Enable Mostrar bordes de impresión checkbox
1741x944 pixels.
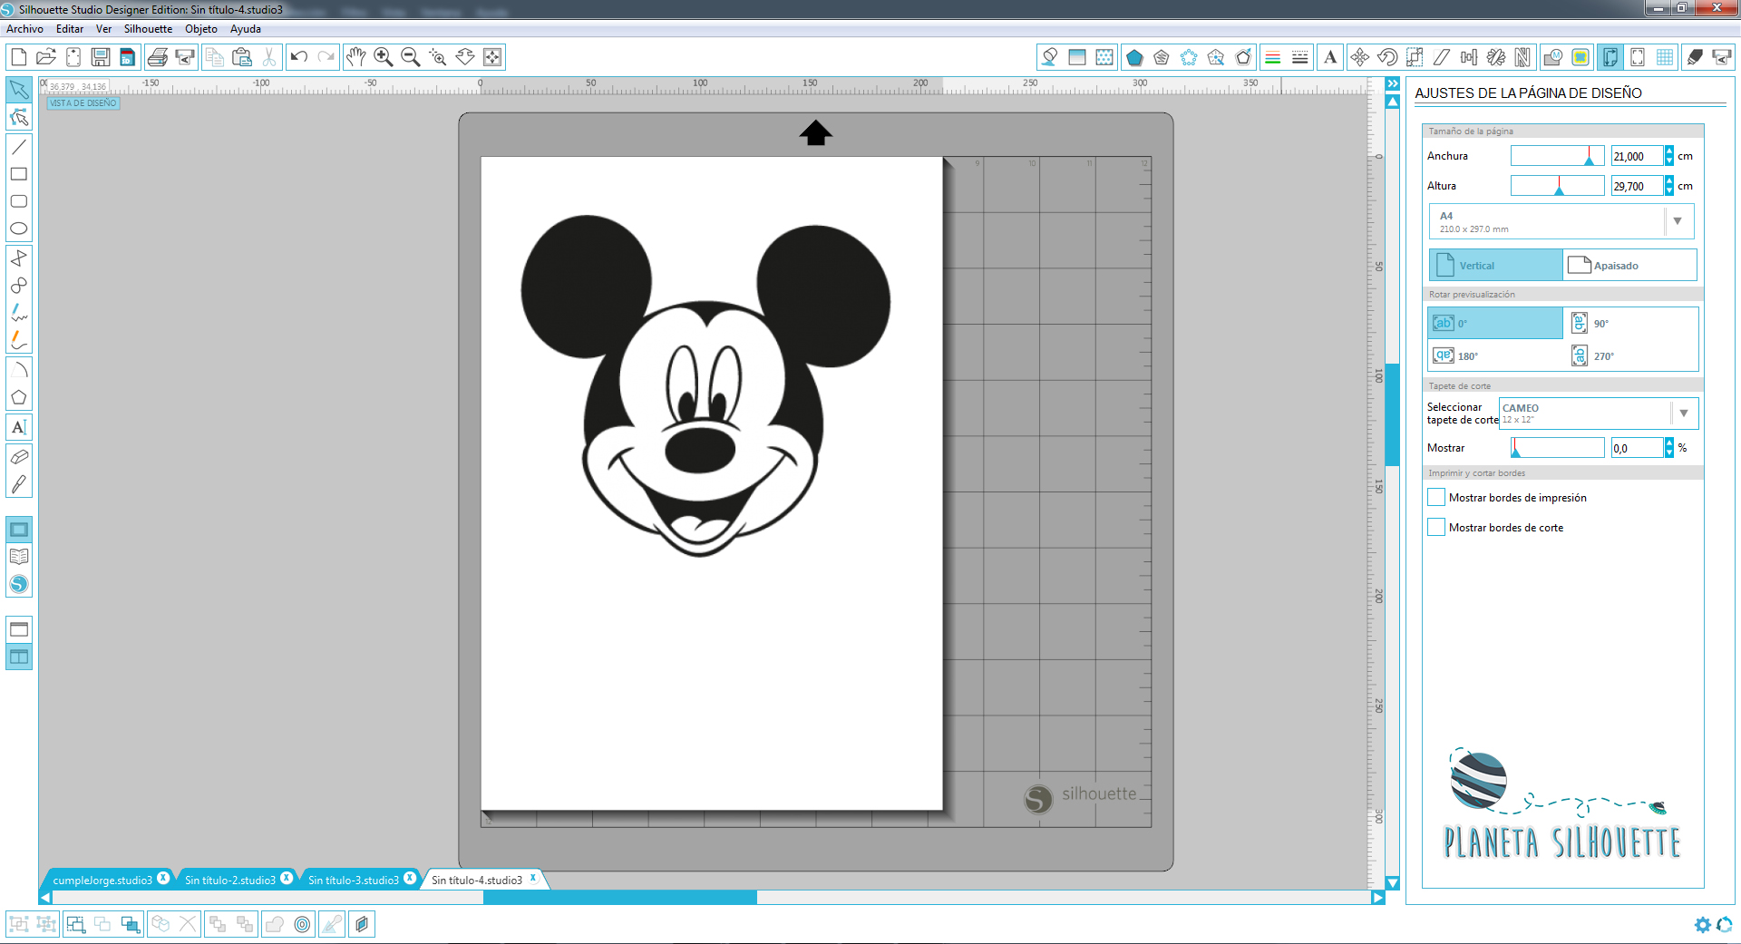(1436, 497)
